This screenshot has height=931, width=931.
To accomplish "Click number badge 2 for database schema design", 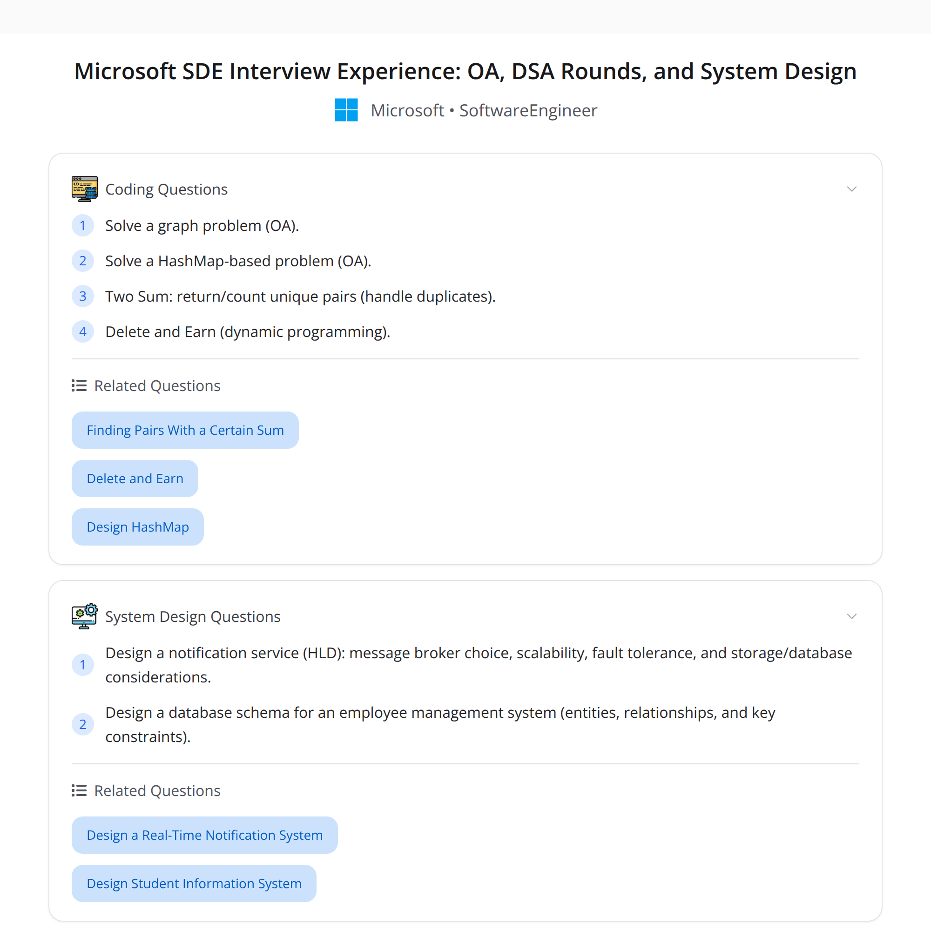I will (x=83, y=724).
